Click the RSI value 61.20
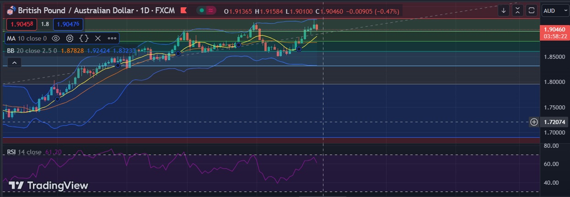 54,152
